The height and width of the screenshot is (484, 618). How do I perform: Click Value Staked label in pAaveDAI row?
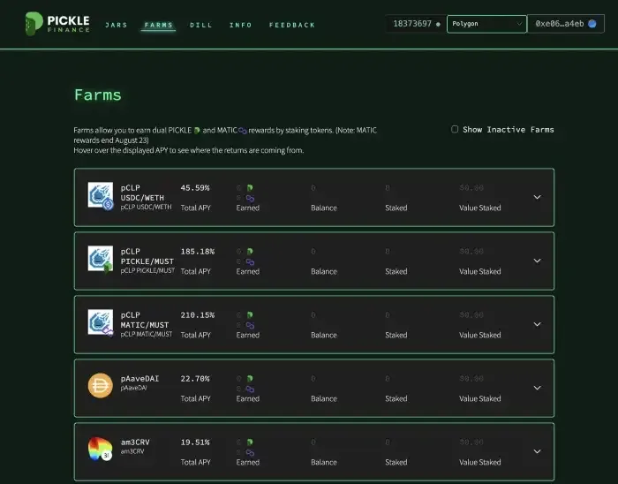tap(480, 398)
